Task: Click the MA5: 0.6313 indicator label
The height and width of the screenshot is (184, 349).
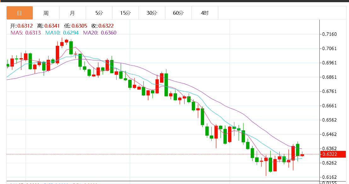Action: point(26,33)
